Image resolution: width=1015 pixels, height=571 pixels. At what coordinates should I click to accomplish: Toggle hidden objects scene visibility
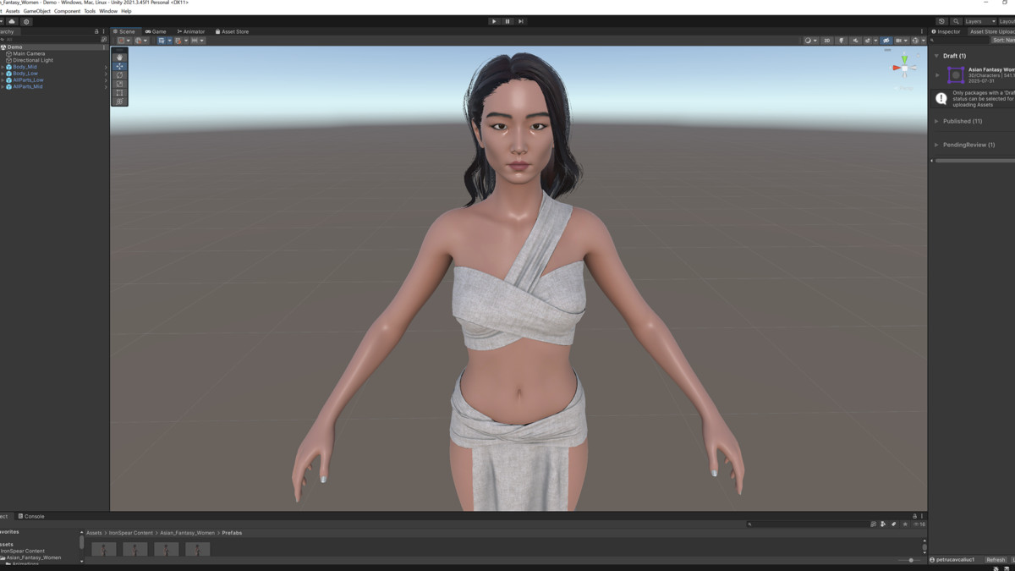[x=886, y=41]
